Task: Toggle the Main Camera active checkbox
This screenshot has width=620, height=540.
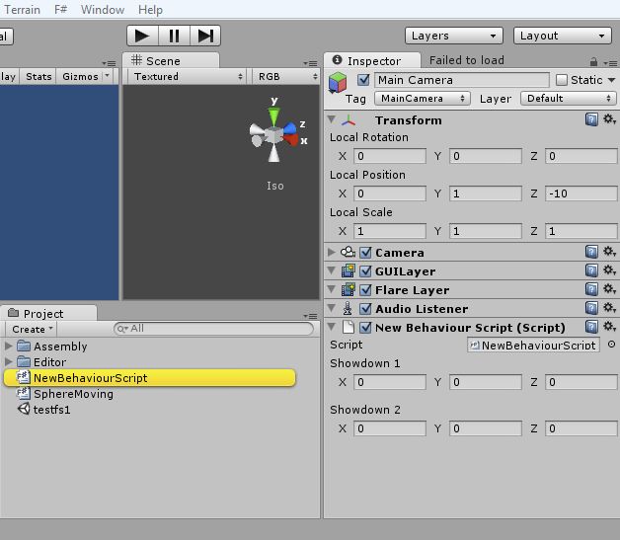Action: tap(363, 80)
